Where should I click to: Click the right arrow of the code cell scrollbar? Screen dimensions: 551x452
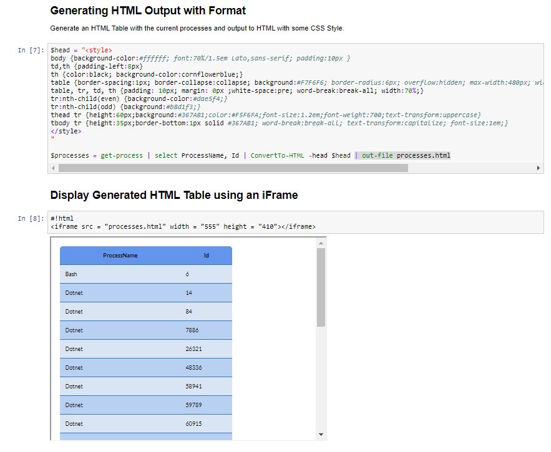pyautogui.click(x=537, y=167)
